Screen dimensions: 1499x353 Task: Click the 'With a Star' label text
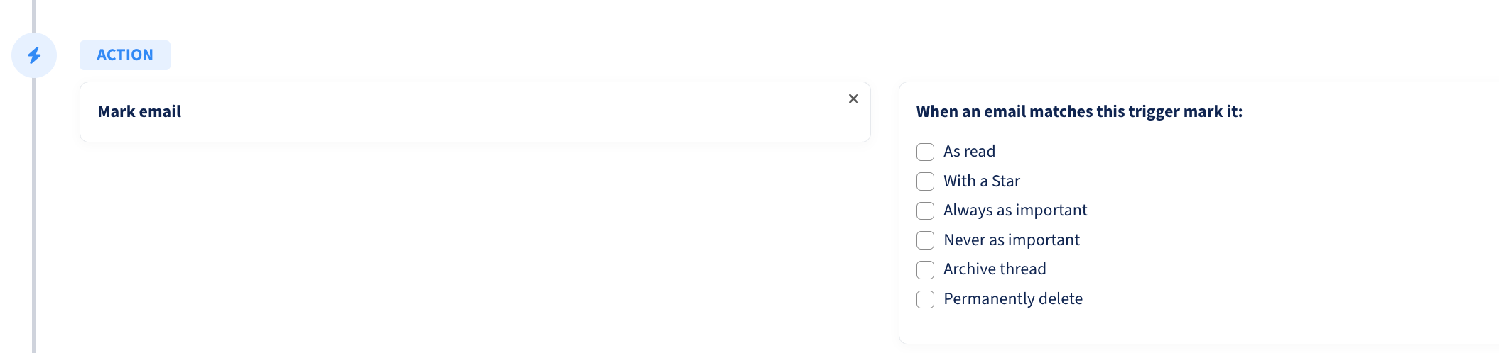(x=981, y=181)
